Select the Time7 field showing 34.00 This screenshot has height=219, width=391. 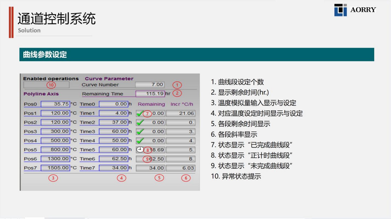tap(113, 168)
